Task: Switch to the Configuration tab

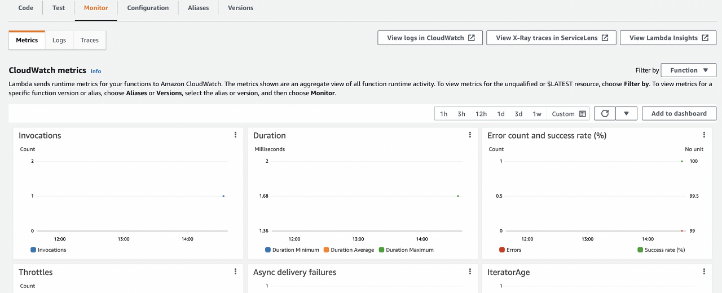Action: tap(148, 8)
